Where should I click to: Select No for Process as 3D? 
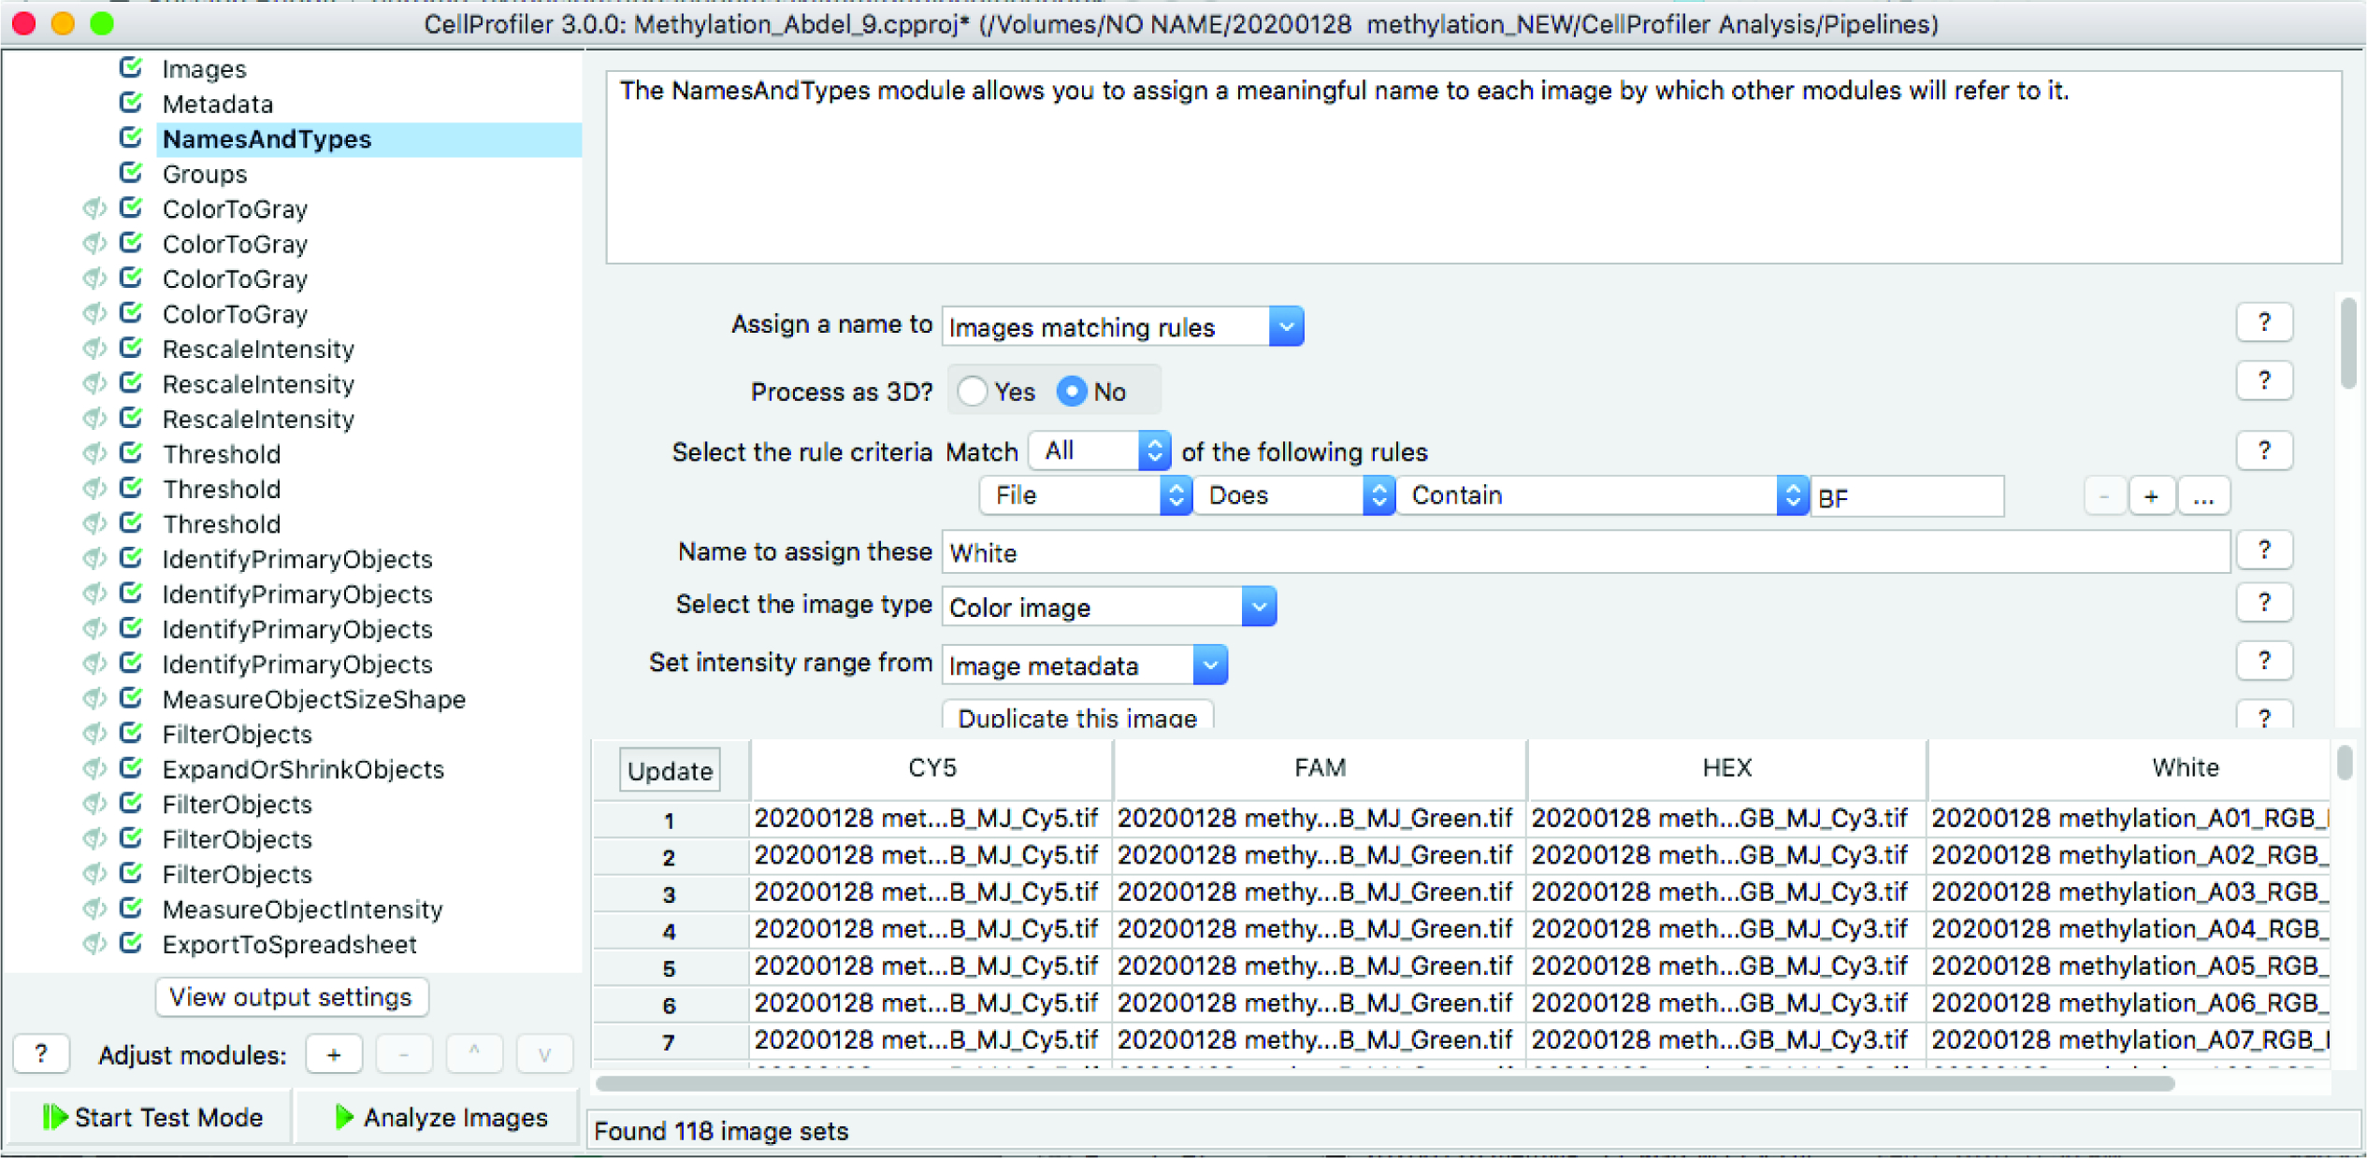click(x=1072, y=391)
